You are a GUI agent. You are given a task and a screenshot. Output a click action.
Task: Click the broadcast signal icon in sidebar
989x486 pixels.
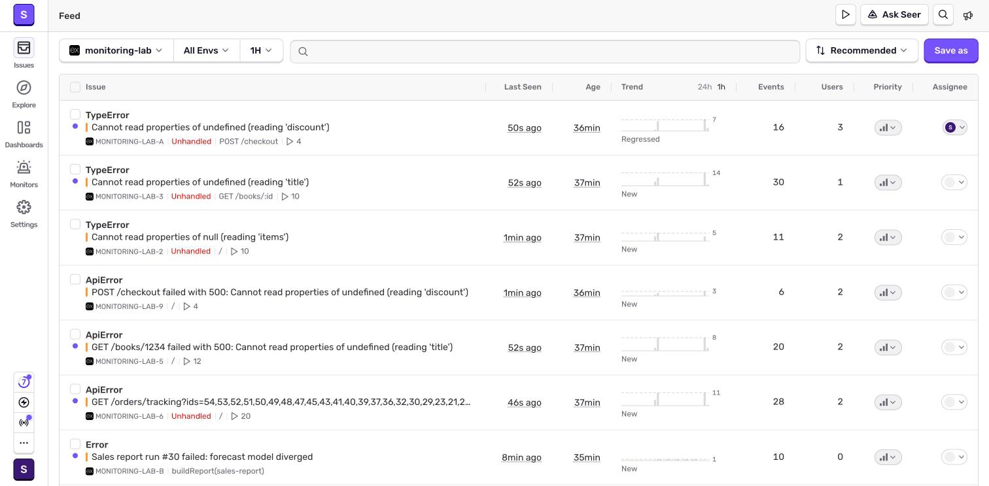[x=24, y=423]
